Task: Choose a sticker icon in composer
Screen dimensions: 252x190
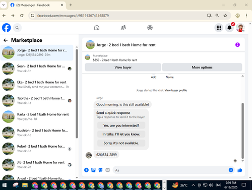Action: (x=100, y=170)
